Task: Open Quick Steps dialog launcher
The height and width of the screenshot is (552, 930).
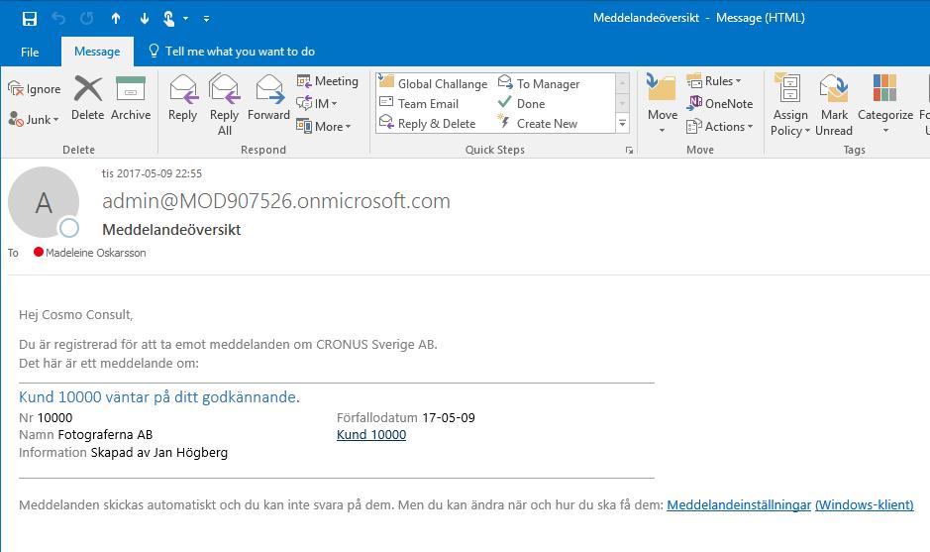Action: (629, 151)
